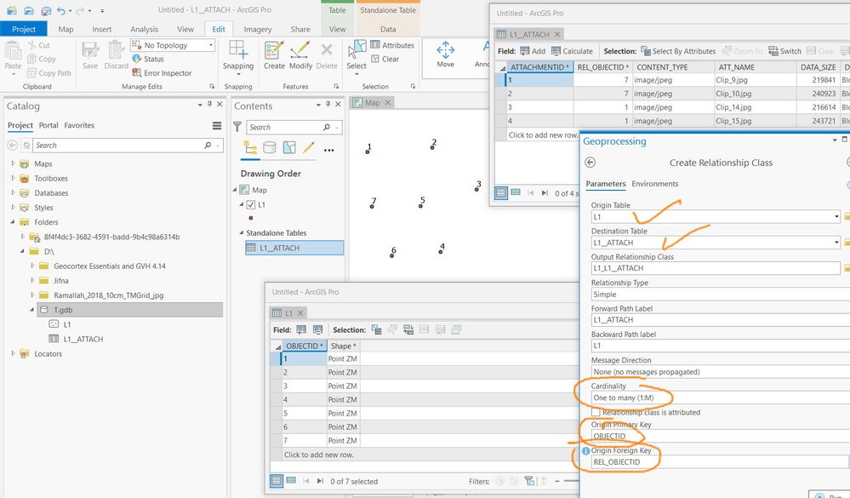
Task: Expand the Locators node in Catalog
Action: pyautogui.click(x=13, y=353)
